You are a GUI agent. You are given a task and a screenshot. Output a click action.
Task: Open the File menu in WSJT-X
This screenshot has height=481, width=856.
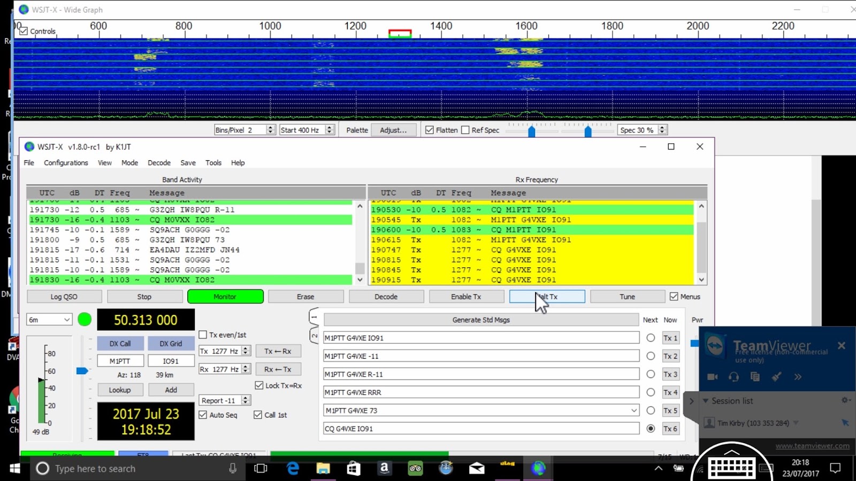[x=29, y=162]
